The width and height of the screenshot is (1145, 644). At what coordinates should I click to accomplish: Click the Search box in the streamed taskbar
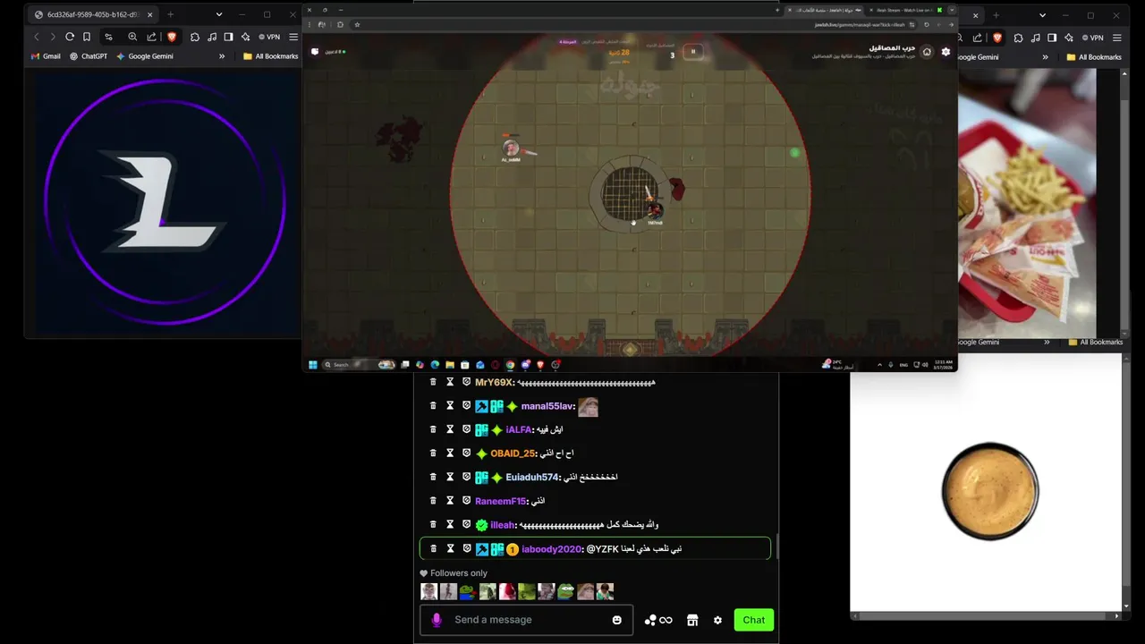point(359,364)
